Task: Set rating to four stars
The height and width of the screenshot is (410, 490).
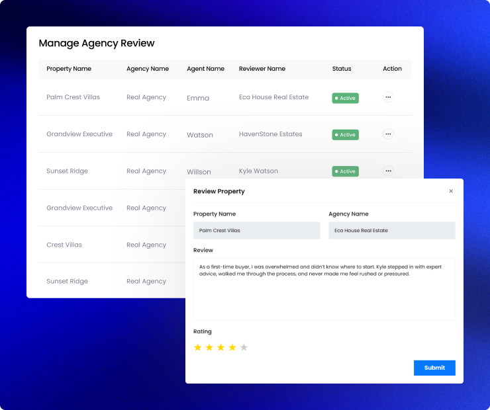Action: tap(232, 347)
